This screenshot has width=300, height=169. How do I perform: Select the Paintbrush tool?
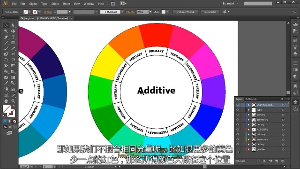[6, 48]
